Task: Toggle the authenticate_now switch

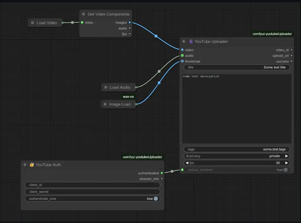Action: pyautogui.click(x=156, y=199)
